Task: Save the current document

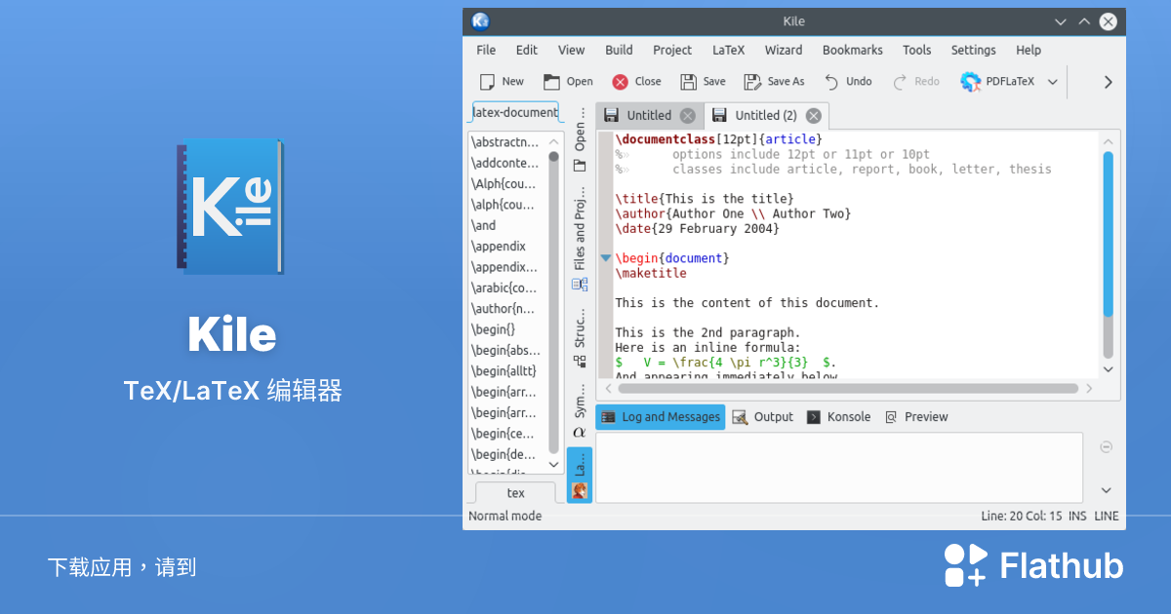Action: 703,81
